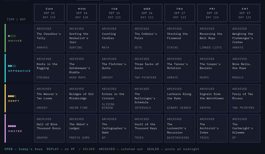Click the OPEN legend entry
265x154 pixels.
click(x=24, y=149)
